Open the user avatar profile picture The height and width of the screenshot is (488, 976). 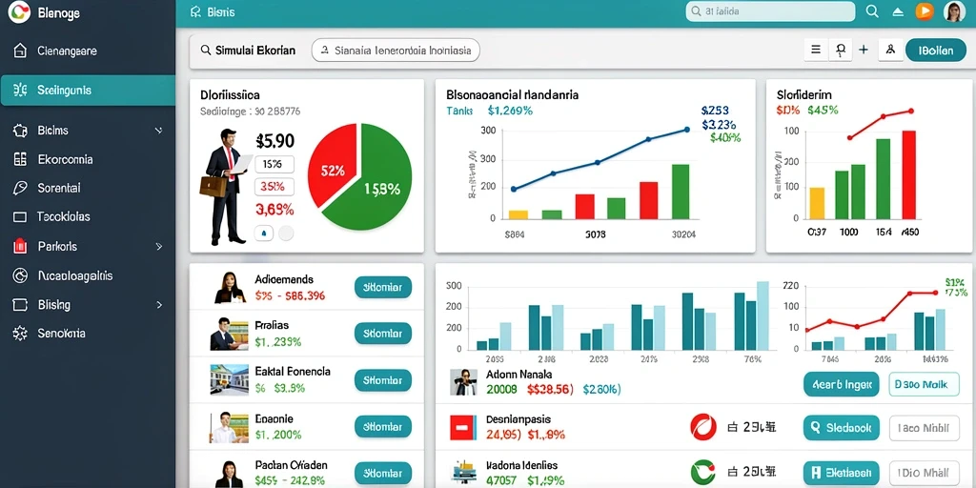click(x=954, y=11)
